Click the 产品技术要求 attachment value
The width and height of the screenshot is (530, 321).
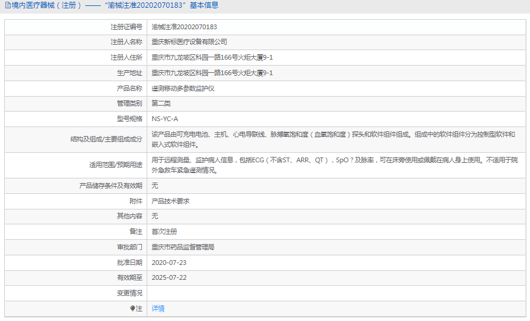coord(171,201)
